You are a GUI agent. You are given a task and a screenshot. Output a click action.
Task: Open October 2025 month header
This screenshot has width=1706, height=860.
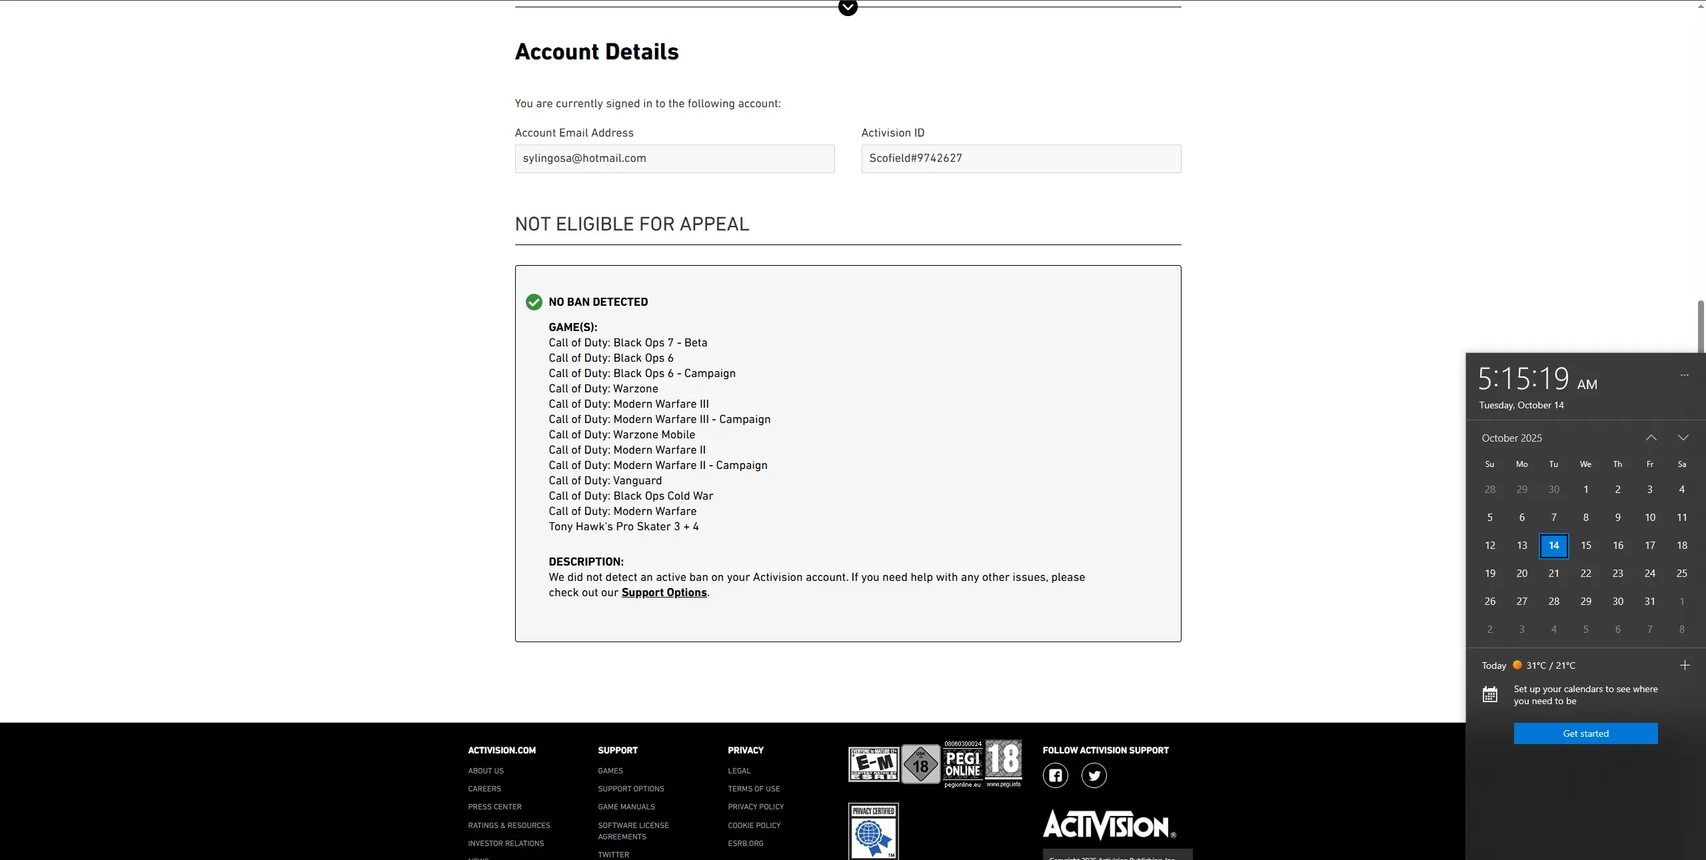point(1511,438)
